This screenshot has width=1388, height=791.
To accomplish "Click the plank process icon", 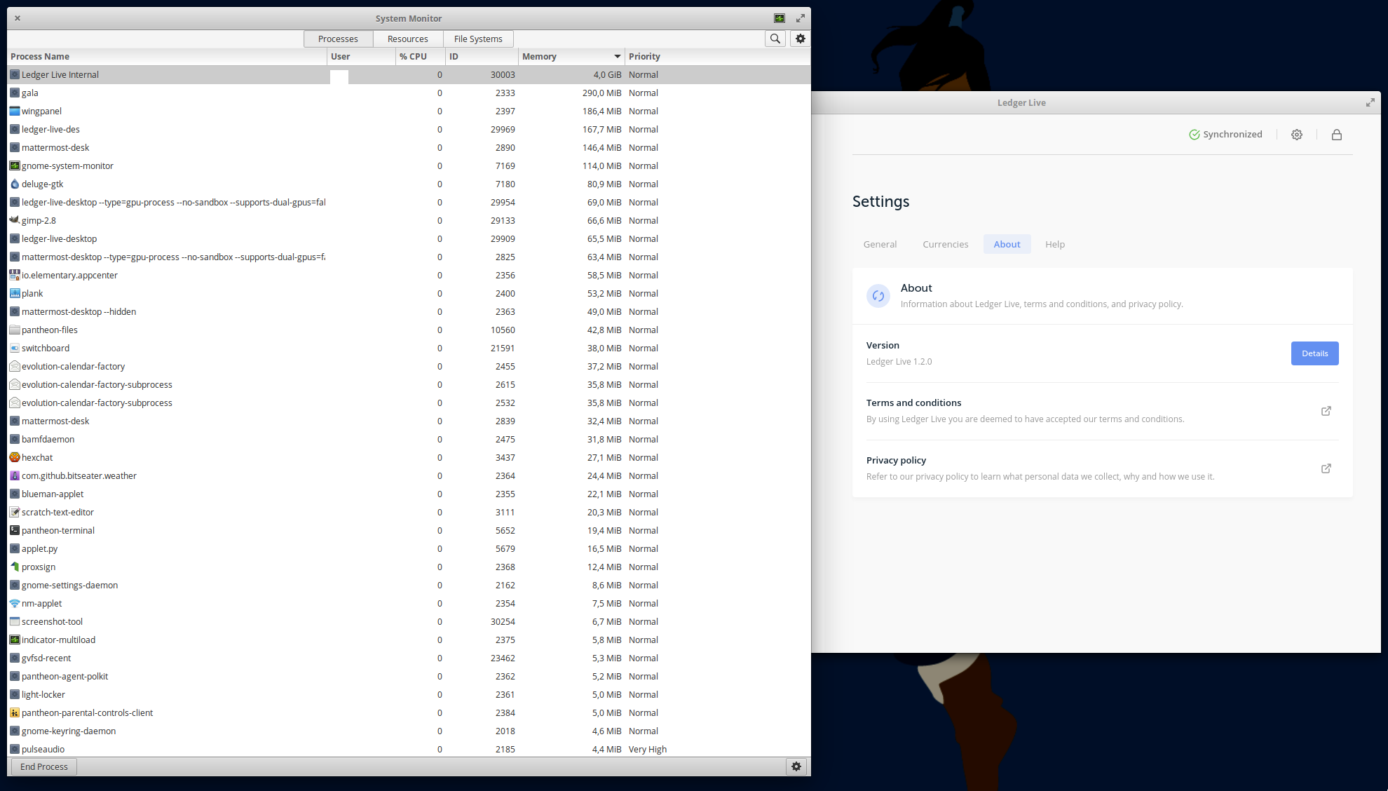I will pyautogui.click(x=15, y=293).
